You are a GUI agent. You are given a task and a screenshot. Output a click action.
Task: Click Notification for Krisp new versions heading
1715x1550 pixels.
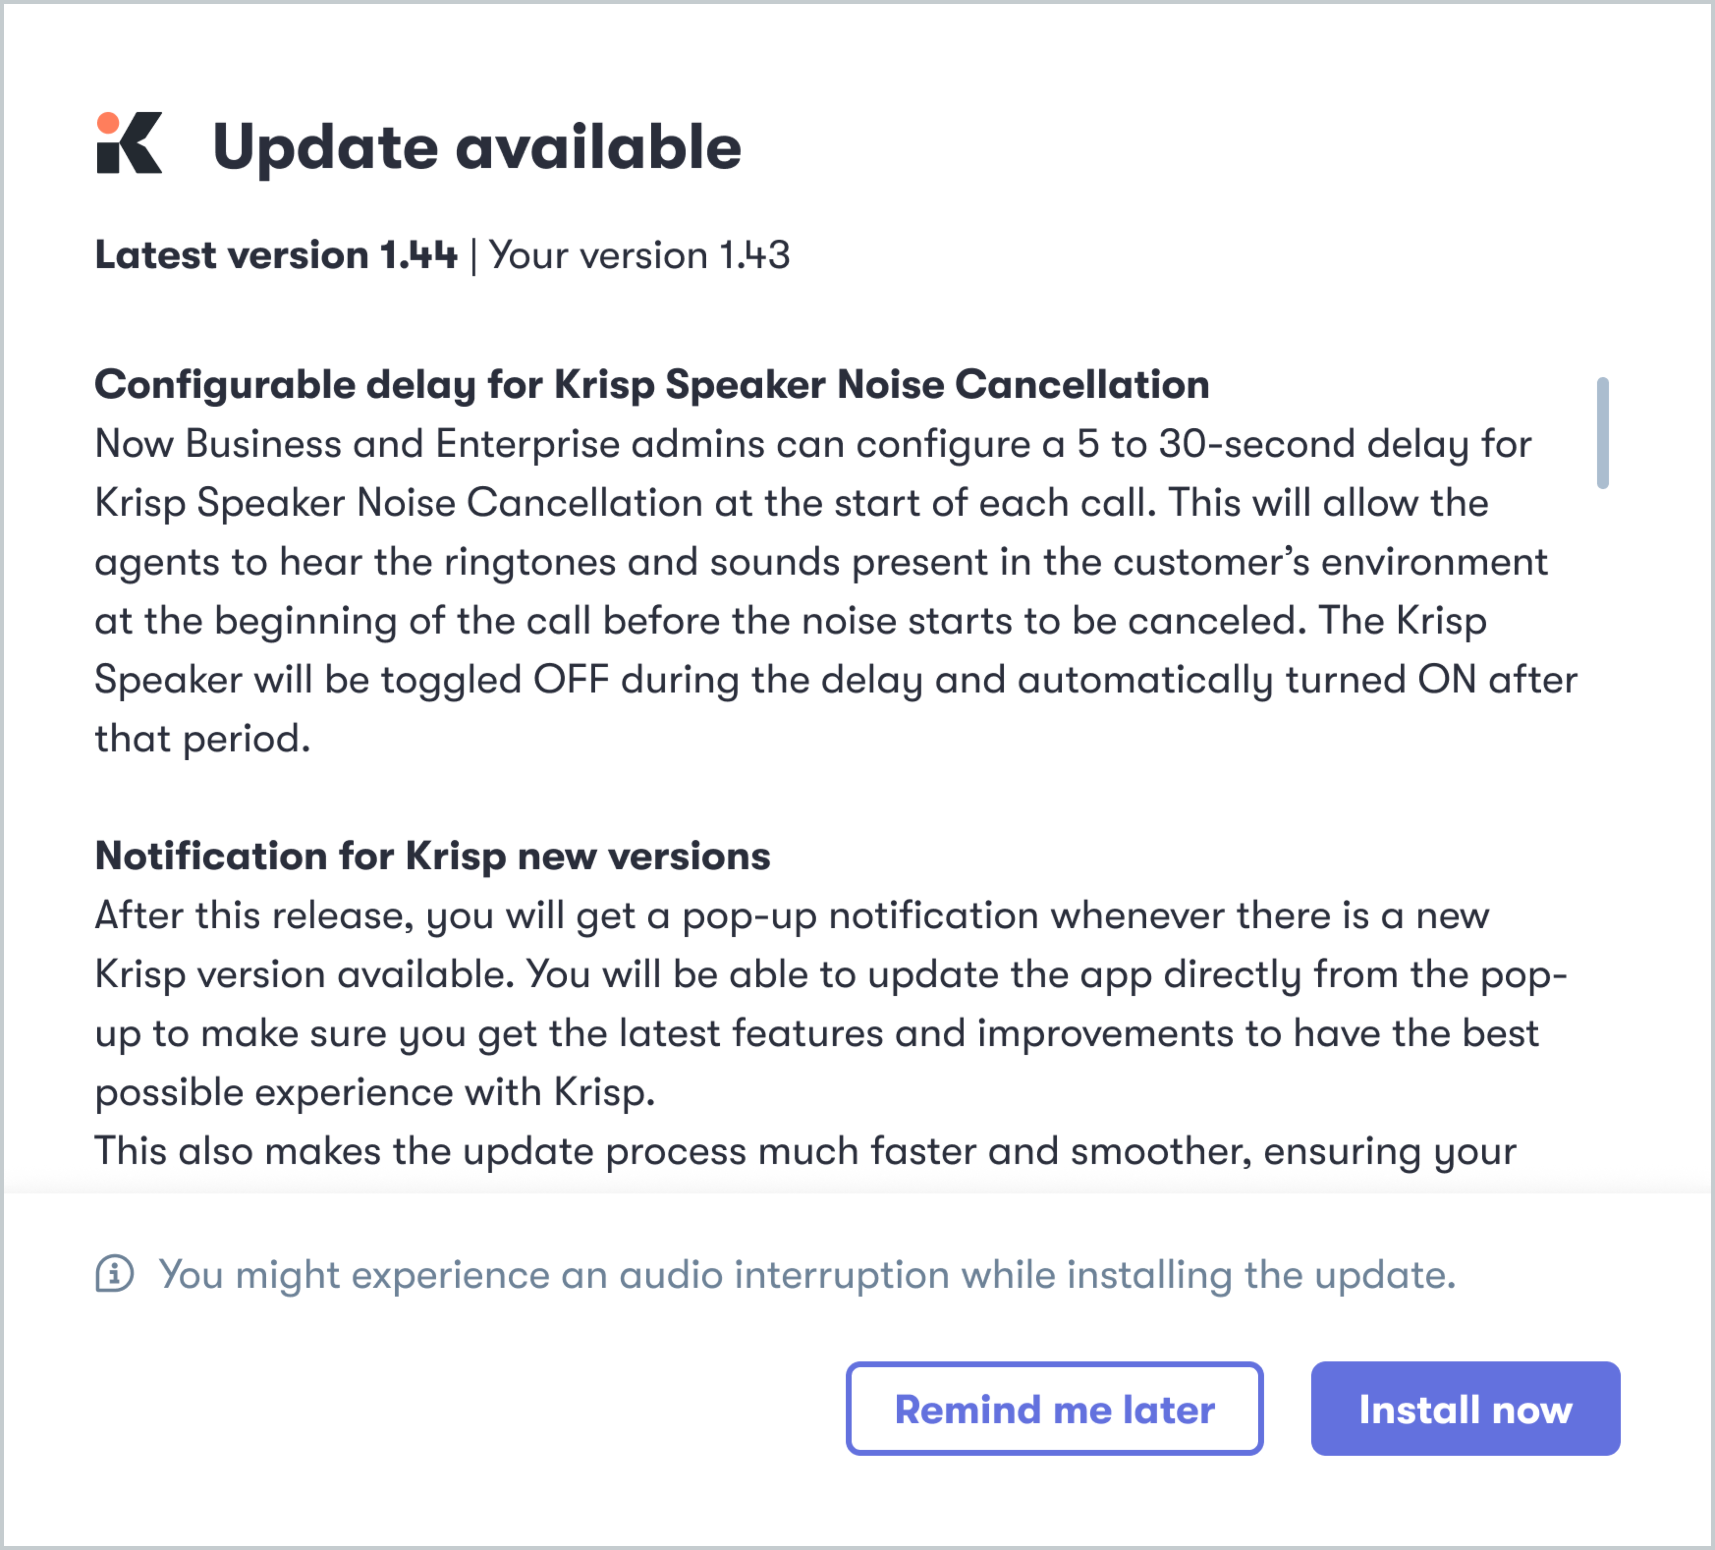(x=432, y=857)
